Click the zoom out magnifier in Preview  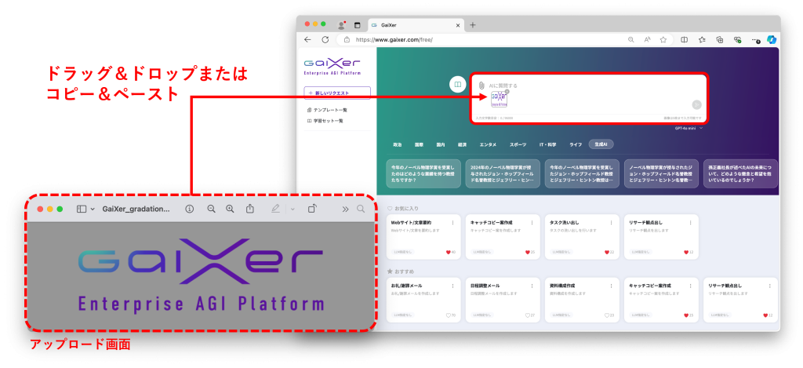[x=211, y=209]
